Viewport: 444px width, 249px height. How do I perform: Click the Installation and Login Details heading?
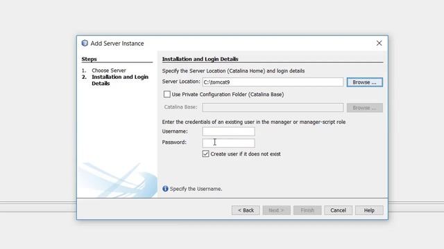pyautogui.click(x=200, y=59)
